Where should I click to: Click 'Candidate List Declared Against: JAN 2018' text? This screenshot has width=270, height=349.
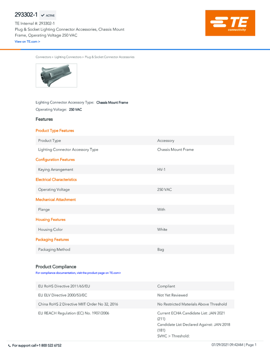[x=194, y=324]
